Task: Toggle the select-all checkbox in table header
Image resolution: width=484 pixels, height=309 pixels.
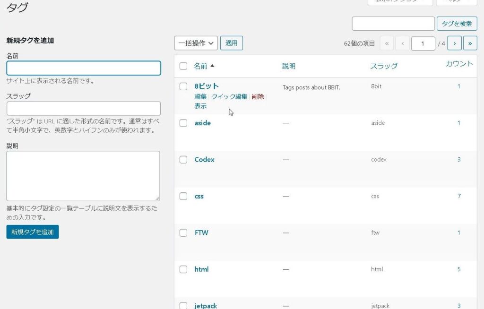Action: (x=183, y=66)
